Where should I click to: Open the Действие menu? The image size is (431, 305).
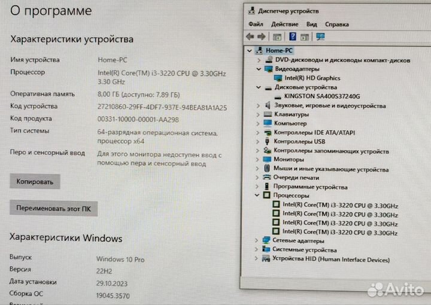pos(284,24)
